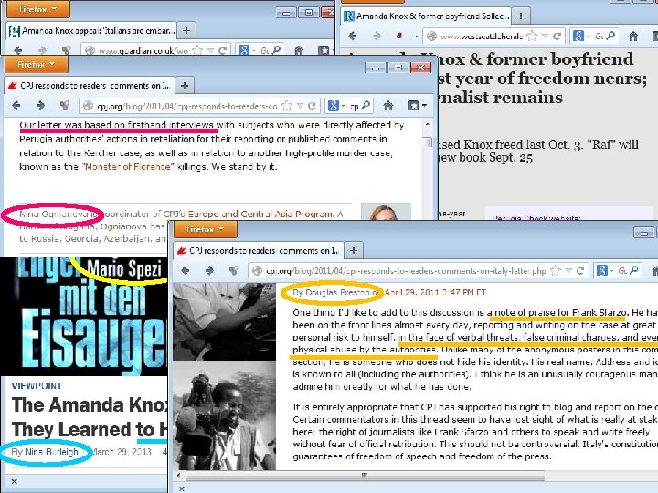Click gray add-on icon beside Forward, front CPJ window
This screenshot has width=658, height=493.
tap(234, 271)
